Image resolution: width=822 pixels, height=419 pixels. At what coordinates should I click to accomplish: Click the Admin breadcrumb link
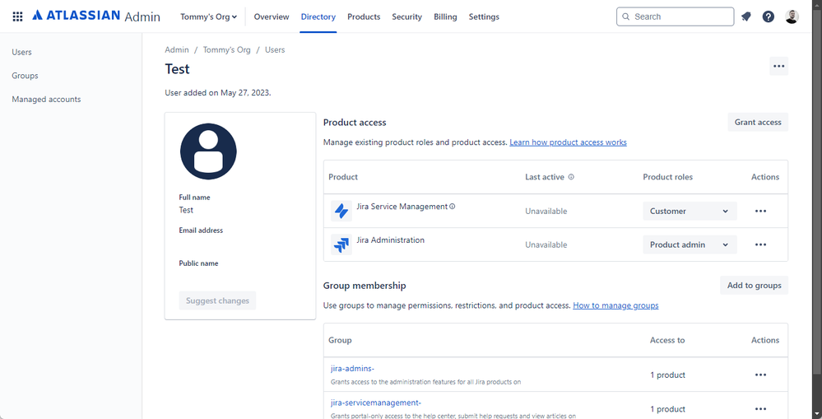click(177, 50)
